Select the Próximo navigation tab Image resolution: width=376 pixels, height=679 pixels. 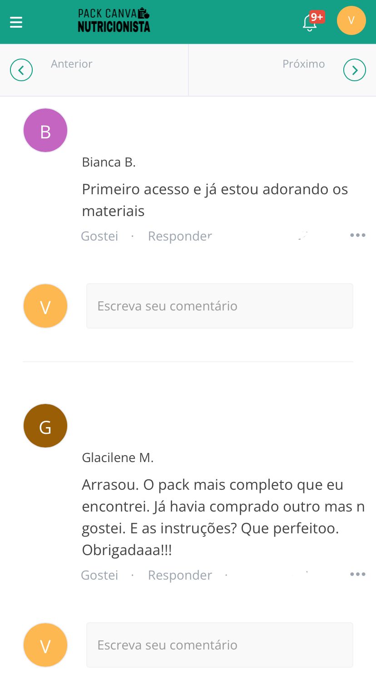coord(303,64)
